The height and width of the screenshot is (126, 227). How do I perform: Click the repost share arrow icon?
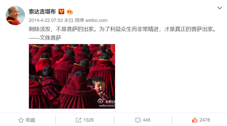[78, 120]
